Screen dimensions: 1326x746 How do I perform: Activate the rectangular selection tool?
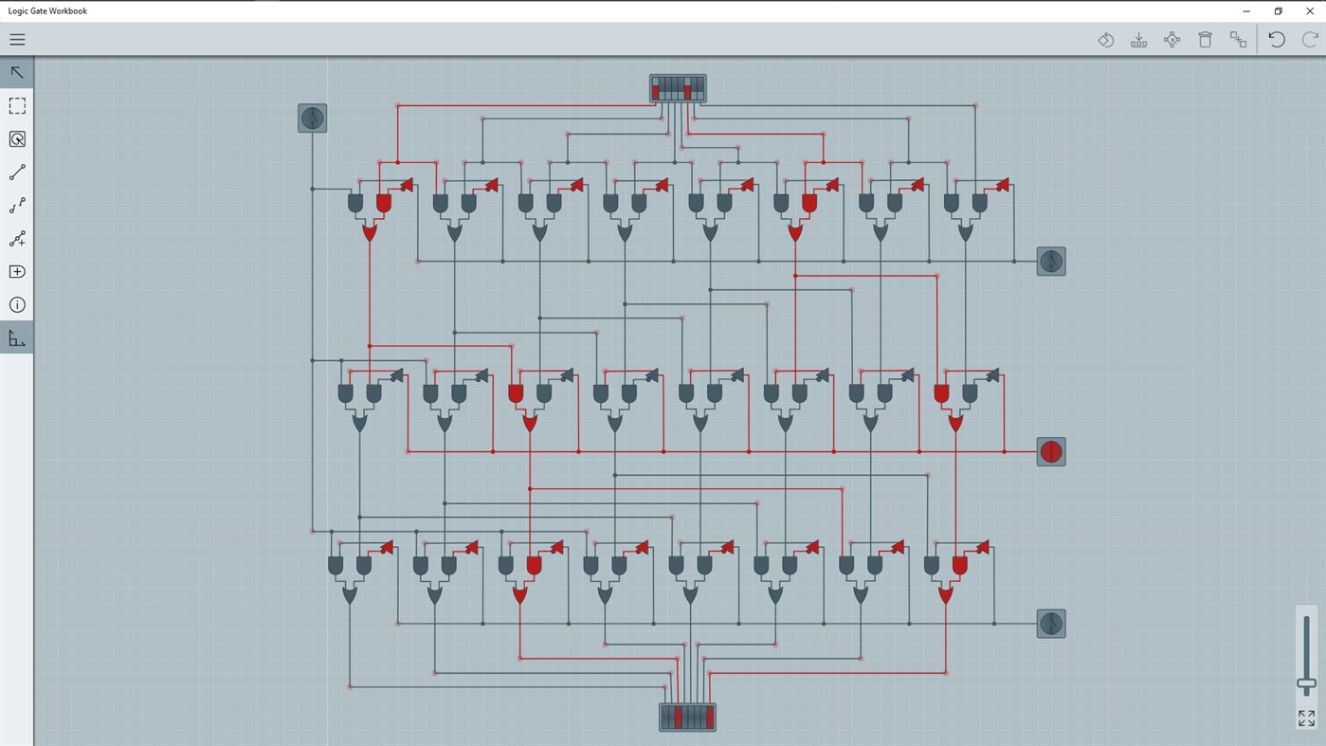tap(17, 104)
